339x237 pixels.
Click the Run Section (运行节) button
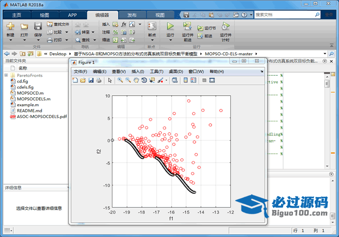(x=206, y=28)
